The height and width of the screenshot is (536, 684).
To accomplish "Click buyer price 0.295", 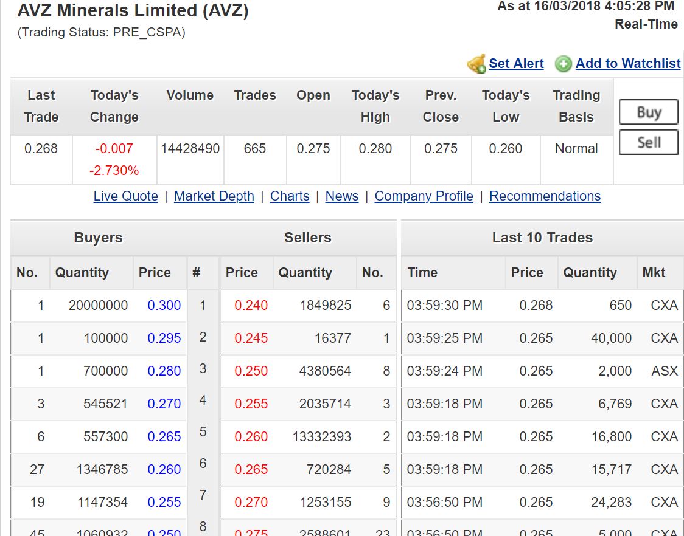I will pyautogui.click(x=164, y=338).
